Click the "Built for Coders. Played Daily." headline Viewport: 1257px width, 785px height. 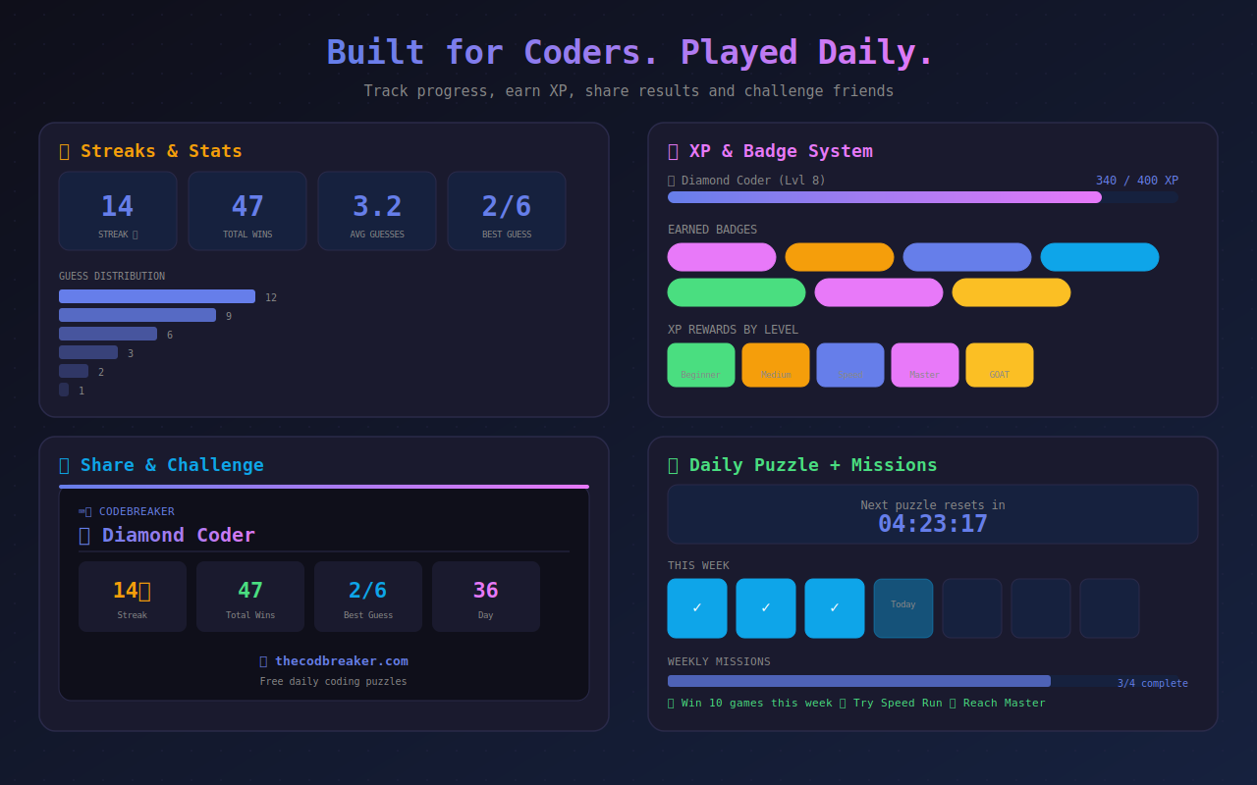click(x=629, y=53)
